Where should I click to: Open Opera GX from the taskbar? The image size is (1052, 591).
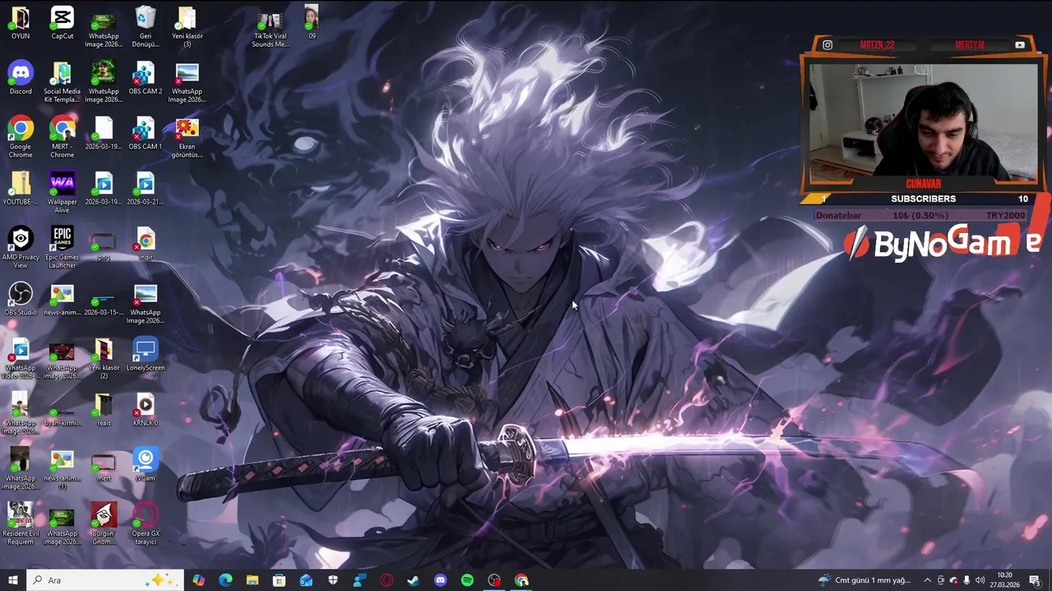pos(386,580)
